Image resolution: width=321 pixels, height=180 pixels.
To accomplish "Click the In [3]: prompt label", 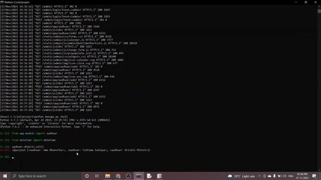I will [5, 146].
